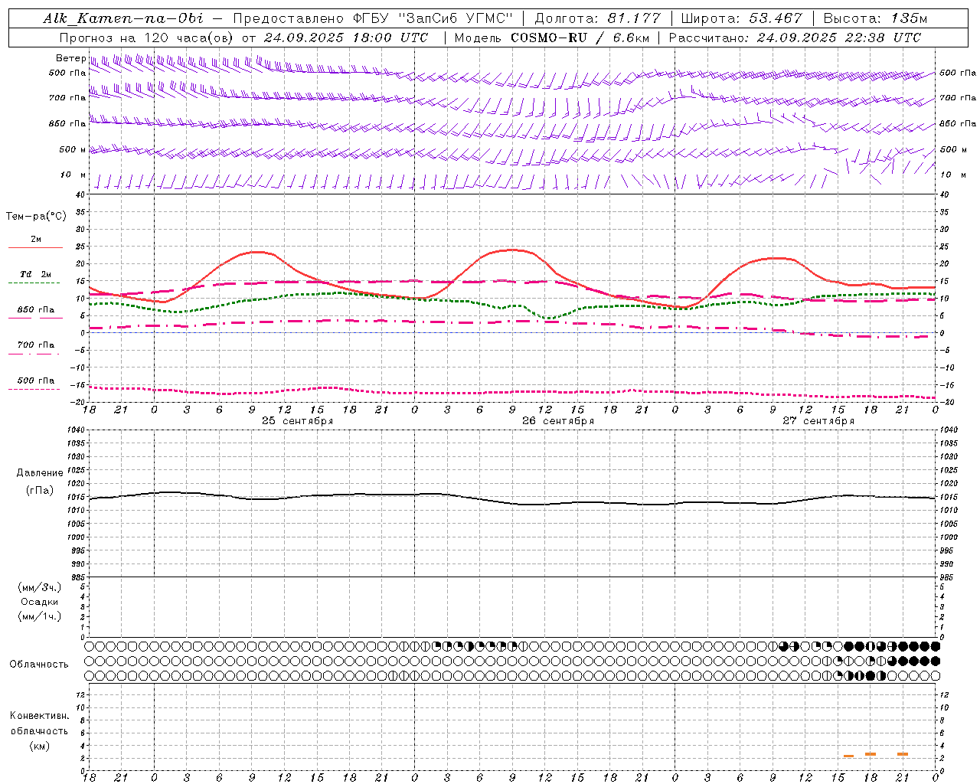Click the (гПа) unit under Давление

tap(40, 491)
